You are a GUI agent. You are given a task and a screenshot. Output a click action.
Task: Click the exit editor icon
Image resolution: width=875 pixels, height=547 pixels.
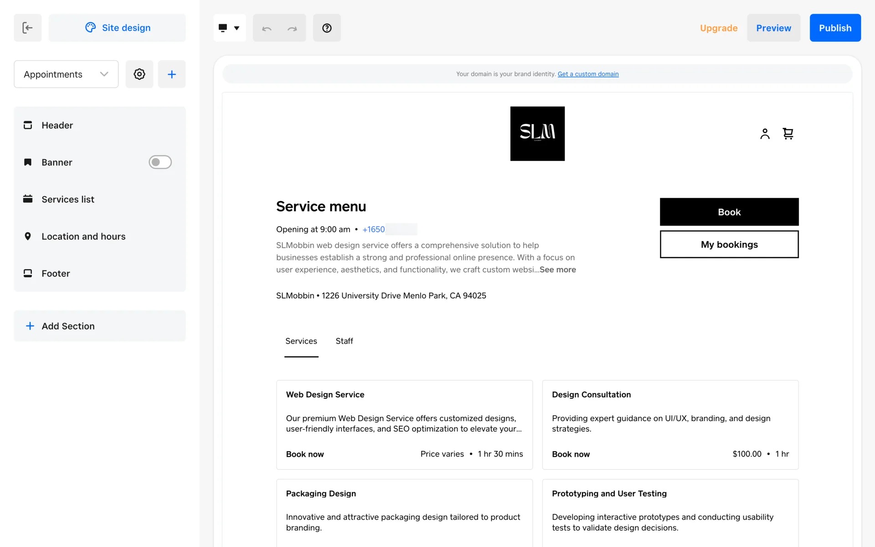(27, 28)
